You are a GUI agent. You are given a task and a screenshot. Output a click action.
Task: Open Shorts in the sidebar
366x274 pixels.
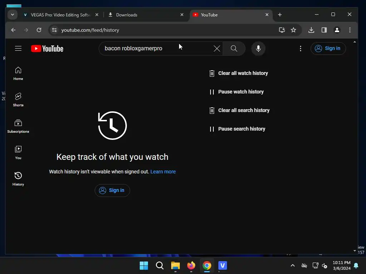(18, 100)
